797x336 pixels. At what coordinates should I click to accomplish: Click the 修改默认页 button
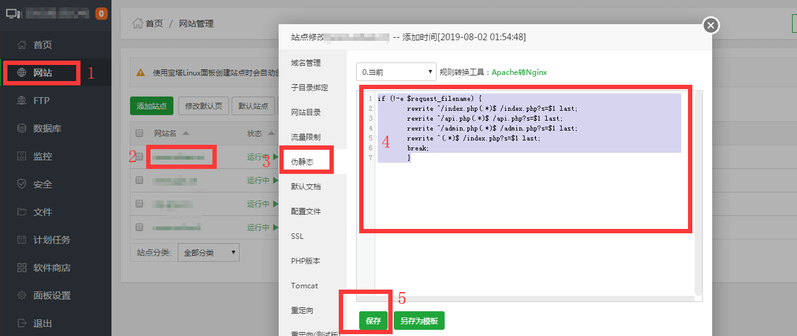[x=204, y=106]
